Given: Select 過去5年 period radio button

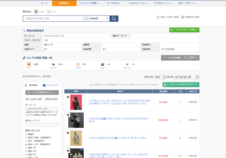Looking at the screenshot, I should click(x=26, y=154).
